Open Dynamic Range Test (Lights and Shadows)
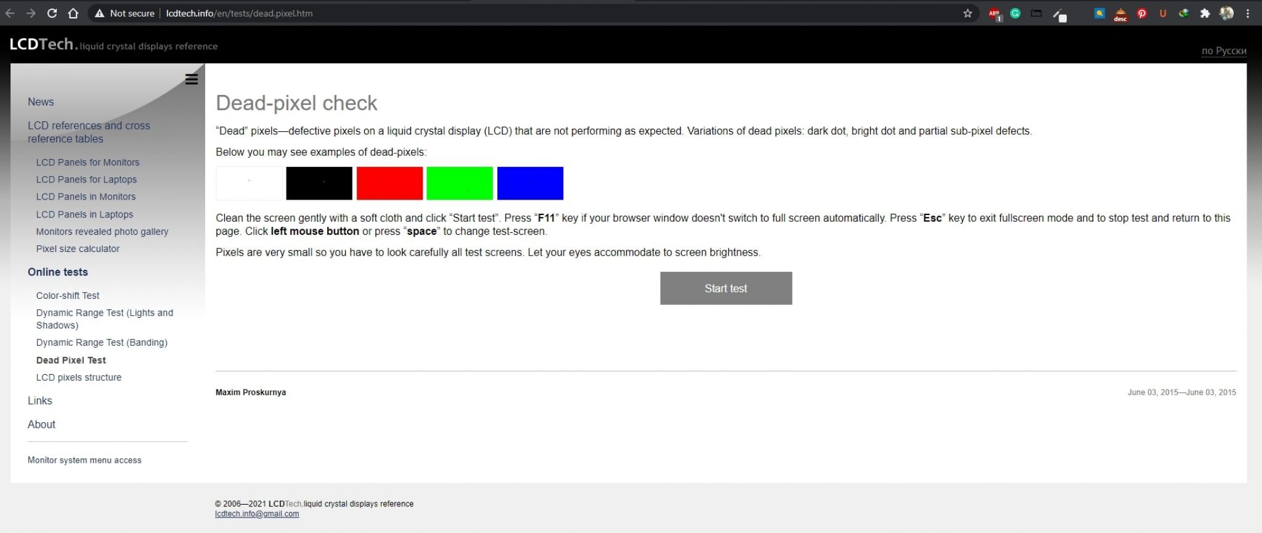Viewport: 1262px width, 533px height. [x=105, y=319]
